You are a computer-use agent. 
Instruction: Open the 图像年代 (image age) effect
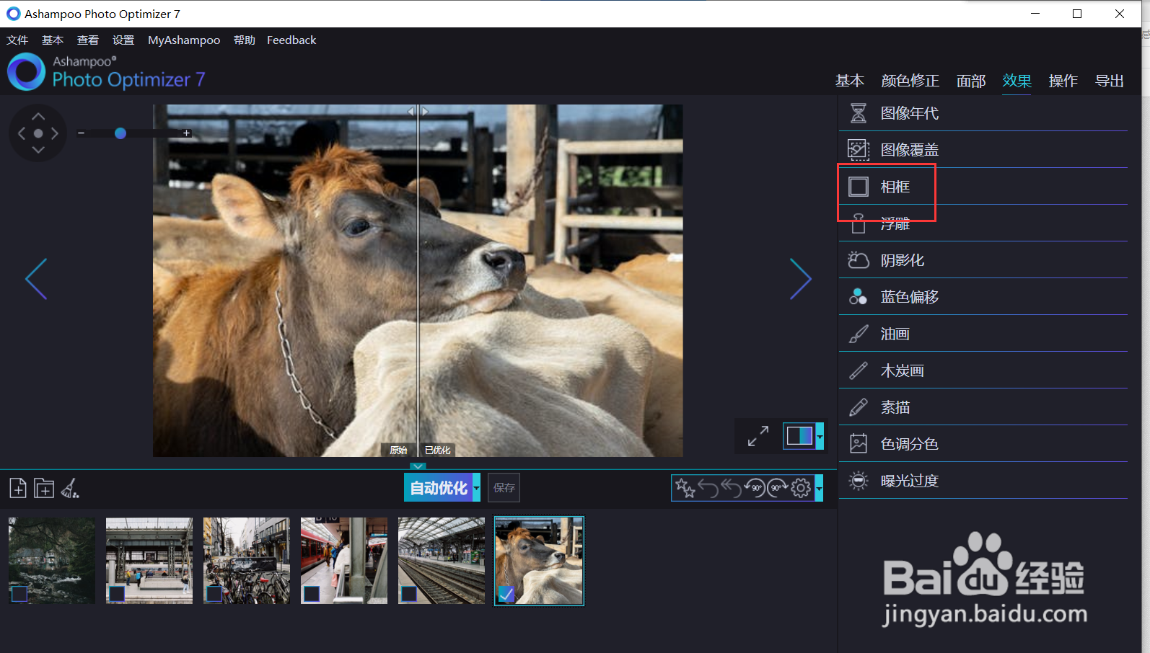(x=983, y=113)
